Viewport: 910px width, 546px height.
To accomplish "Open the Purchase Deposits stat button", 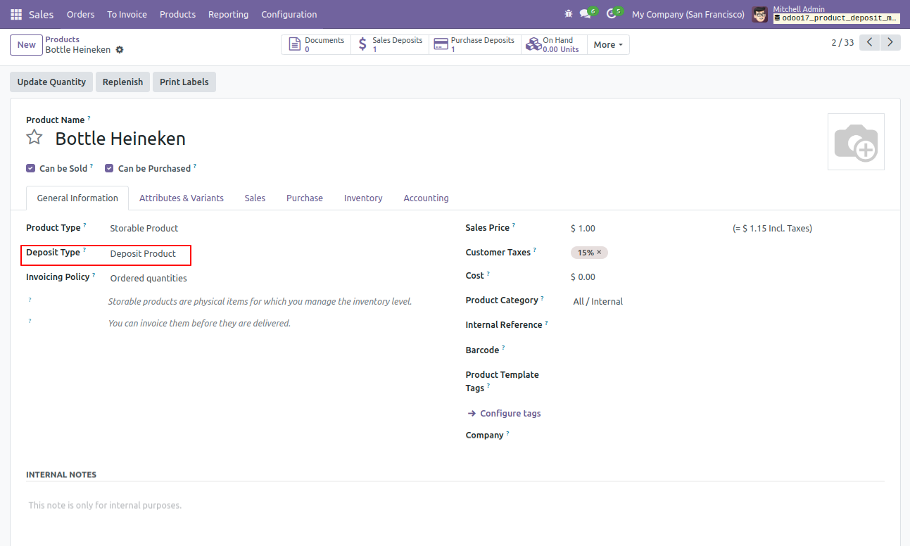I will coord(475,44).
